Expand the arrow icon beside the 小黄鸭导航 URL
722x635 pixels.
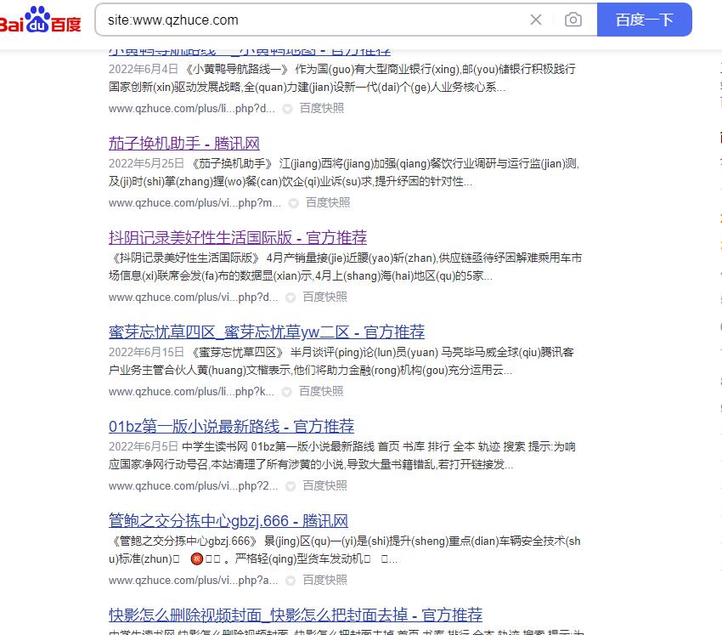(x=287, y=109)
